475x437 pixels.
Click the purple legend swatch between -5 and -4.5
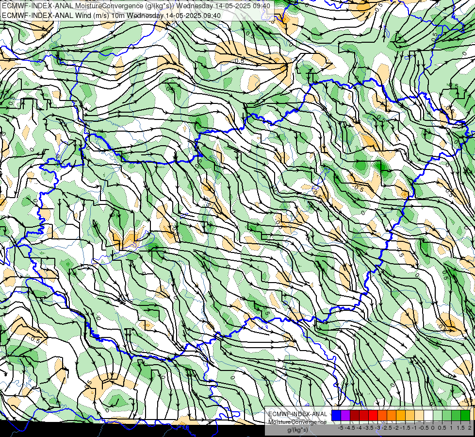345,415
